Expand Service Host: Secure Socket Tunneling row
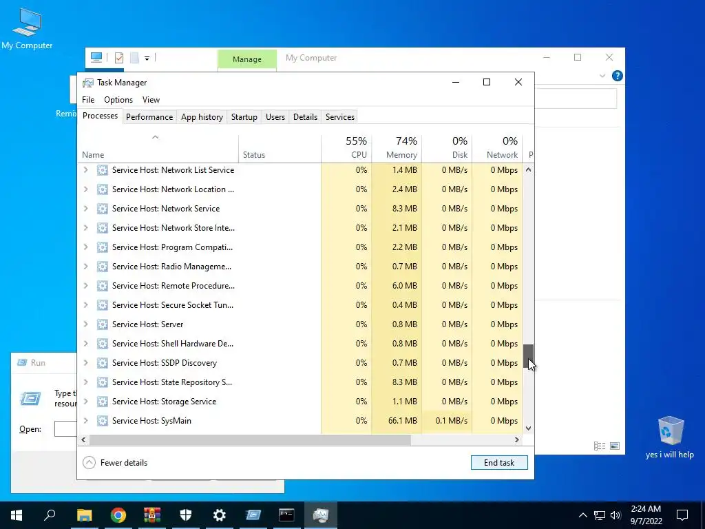The width and height of the screenshot is (705, 529). [x=85, y=305]
